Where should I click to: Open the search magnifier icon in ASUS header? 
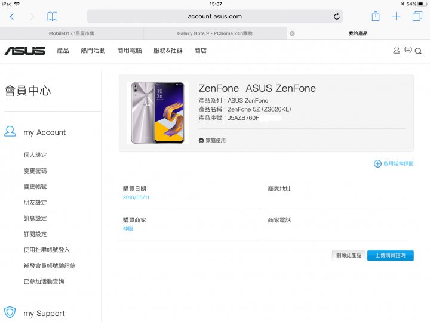click(418, 51)
